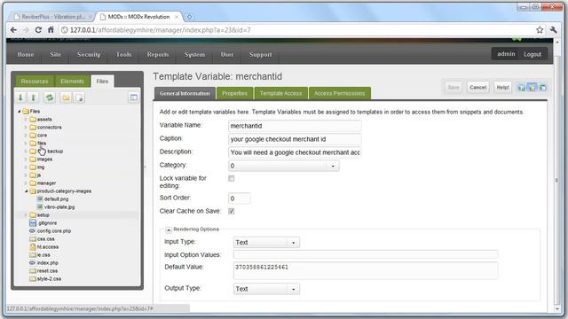Switch to the Access Permissions tab
The width and height of the screenshot is (568, 319).
tap(339, 93)
